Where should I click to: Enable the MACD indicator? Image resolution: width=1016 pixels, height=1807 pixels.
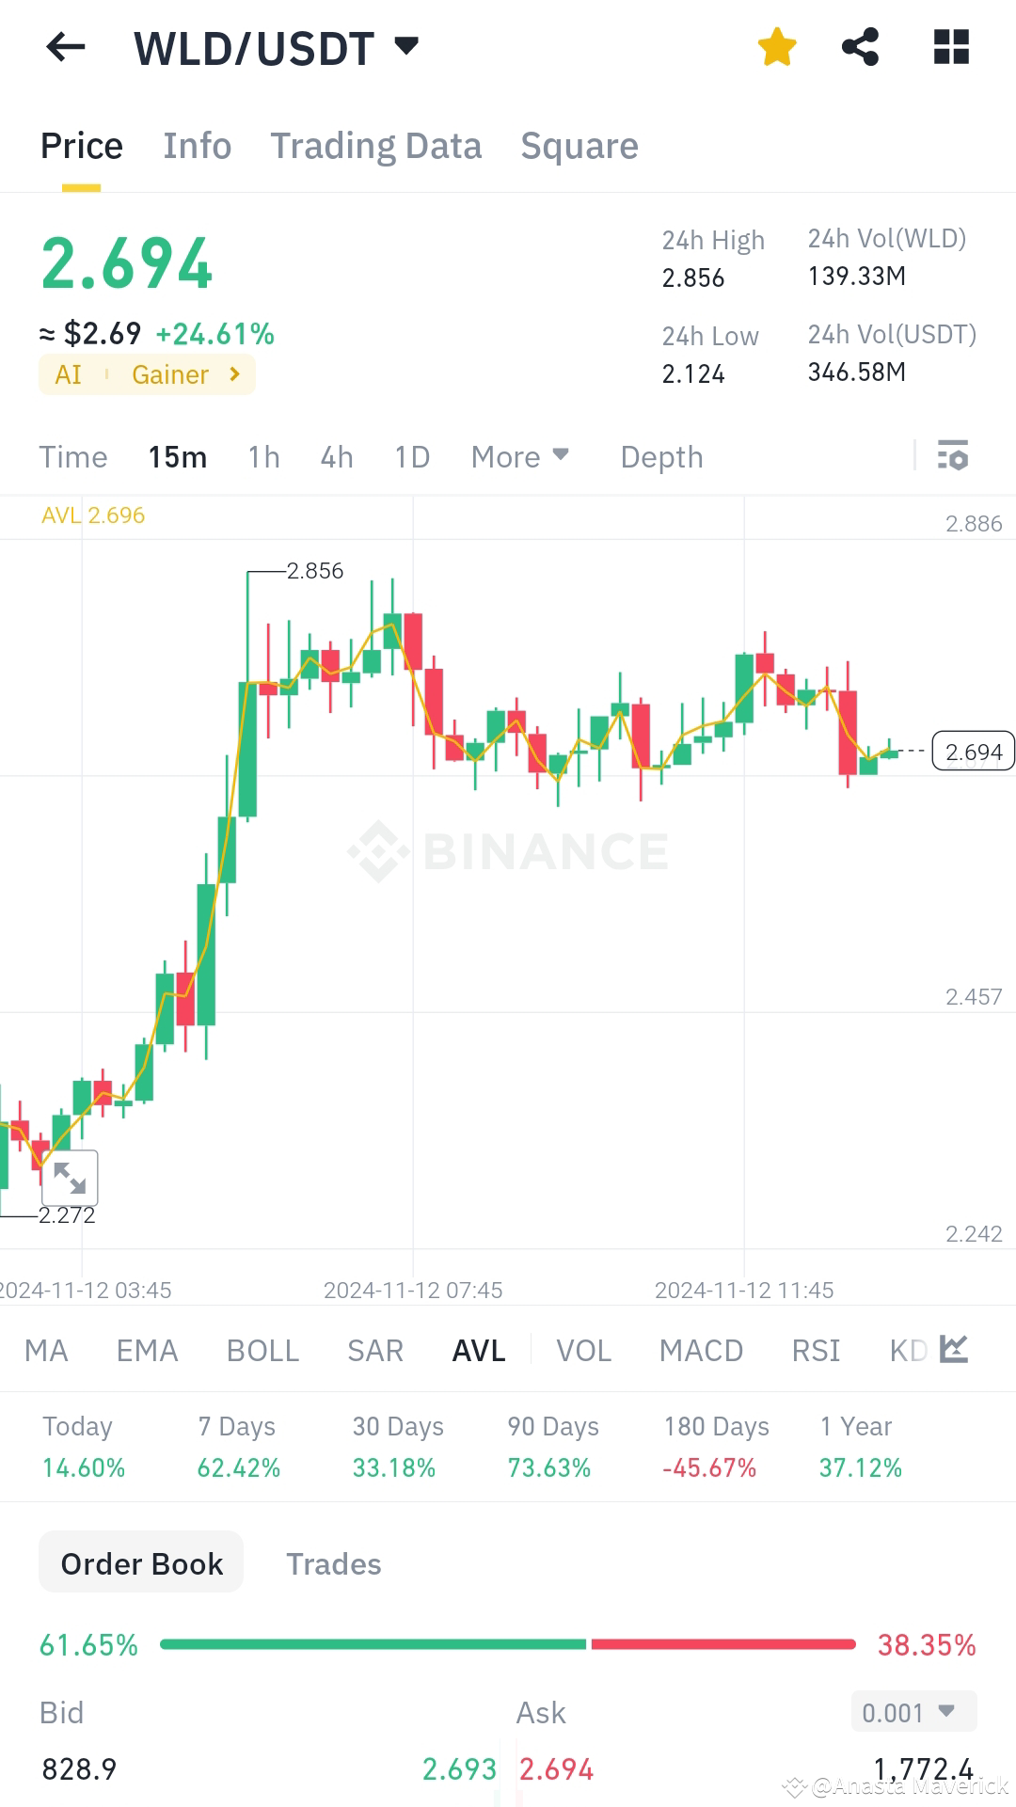pyautogui.click(x=701, y=1350)
